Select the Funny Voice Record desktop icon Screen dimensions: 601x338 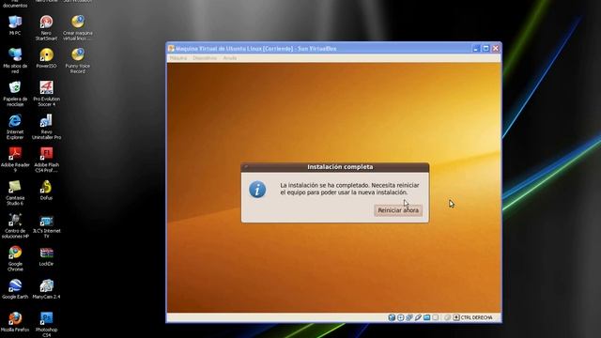(x=78, y=60)
